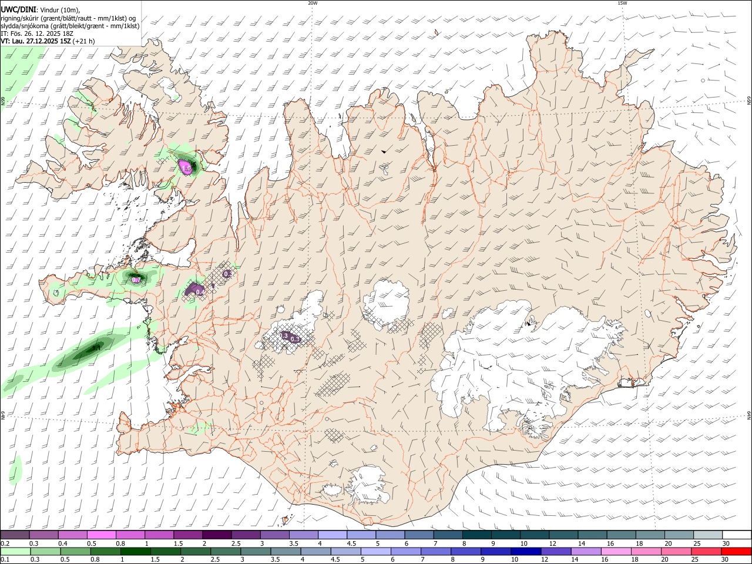The image size is (752, 564).
Task: Click the 'IT: Fös. 26. 12. 2025 18Z' line
Action: (37, 33)
